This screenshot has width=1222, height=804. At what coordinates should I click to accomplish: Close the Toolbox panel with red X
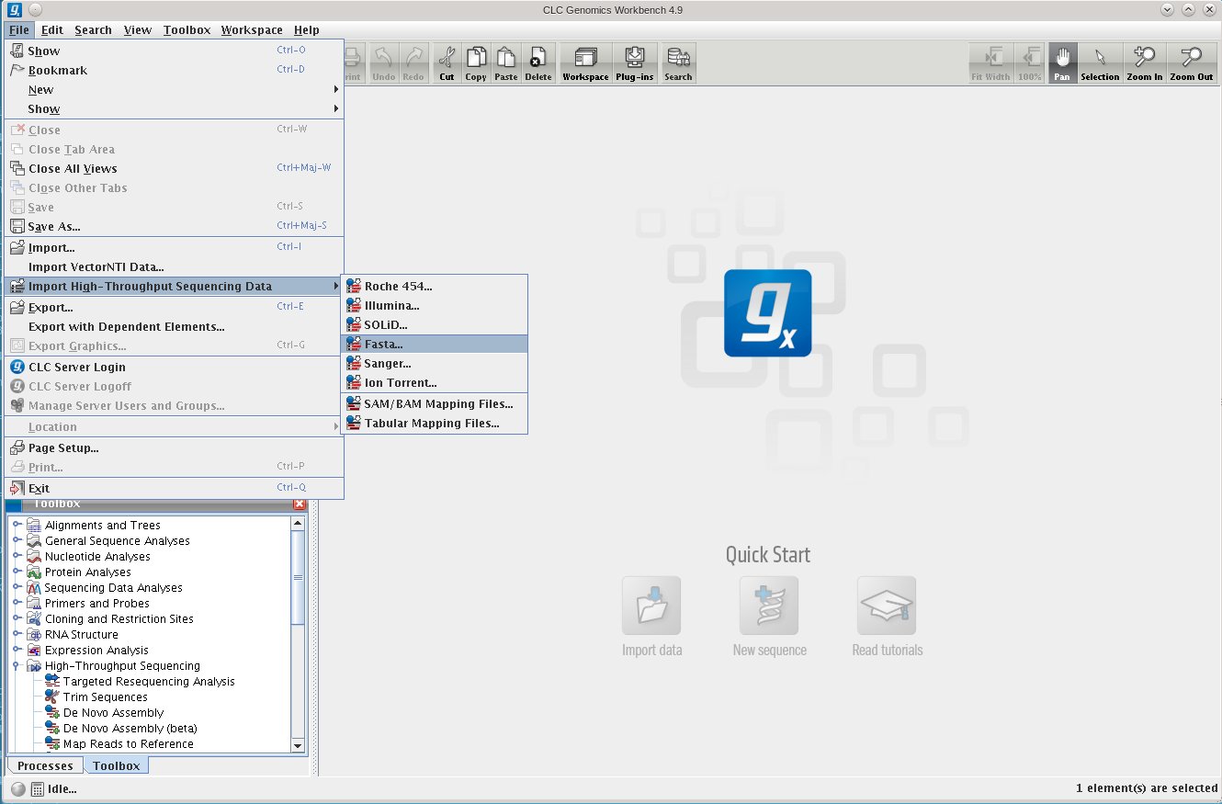tap(300, 504)
